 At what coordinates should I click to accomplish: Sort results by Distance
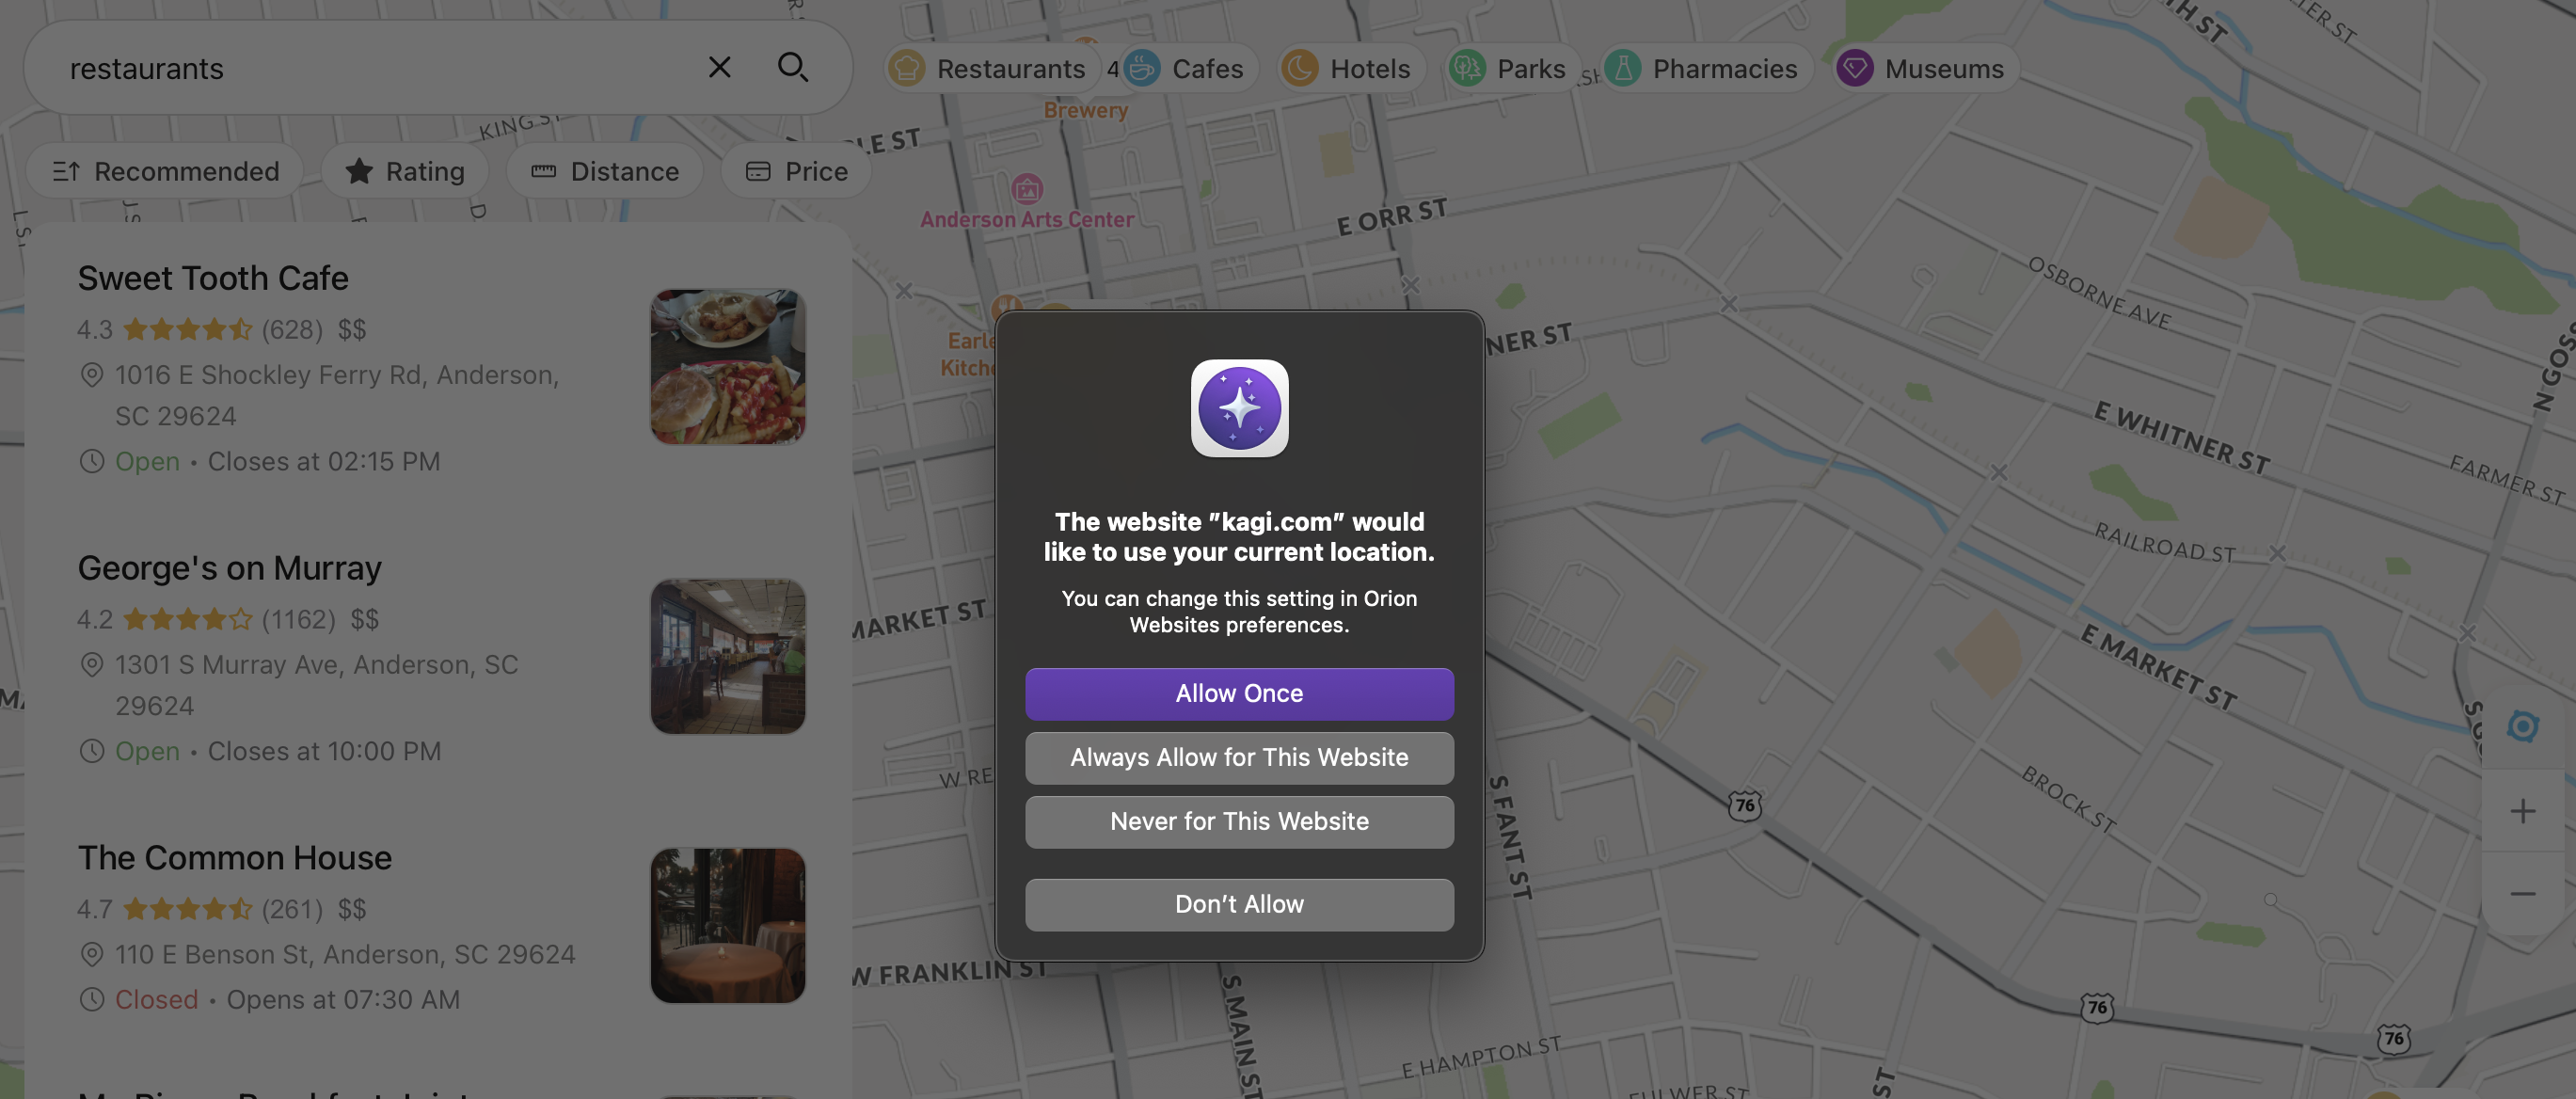pos(604,172)
